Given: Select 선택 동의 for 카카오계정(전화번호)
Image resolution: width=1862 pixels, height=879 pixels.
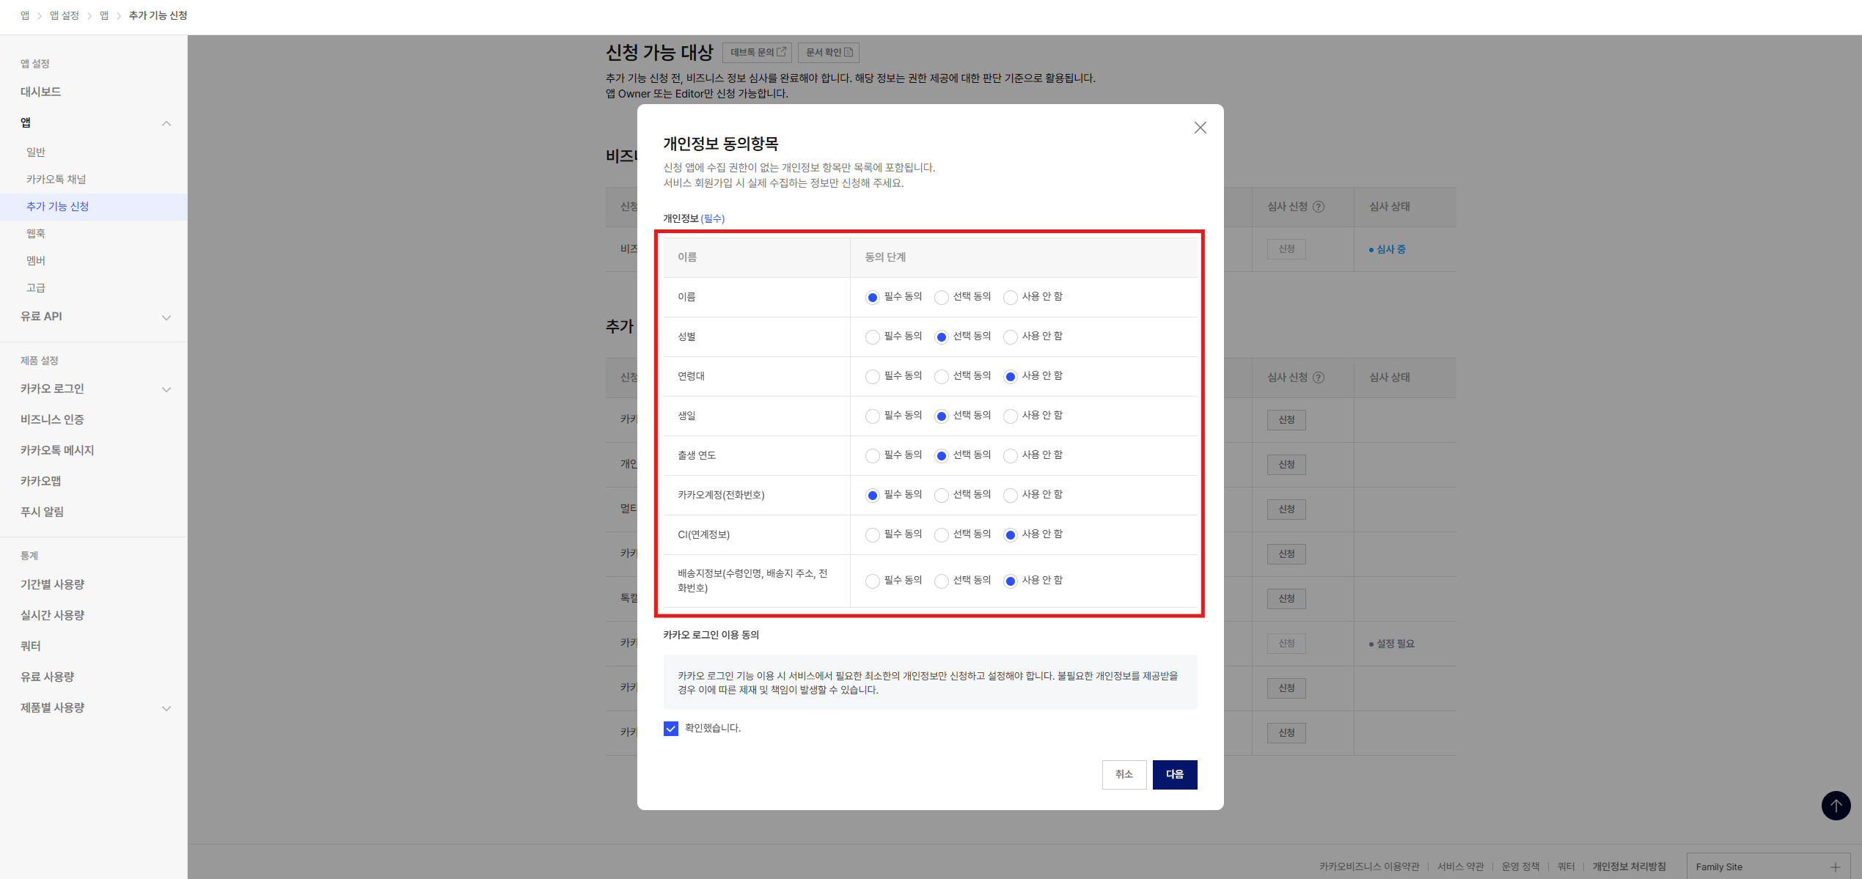Looking at the screenshot, I should [941, 495].
